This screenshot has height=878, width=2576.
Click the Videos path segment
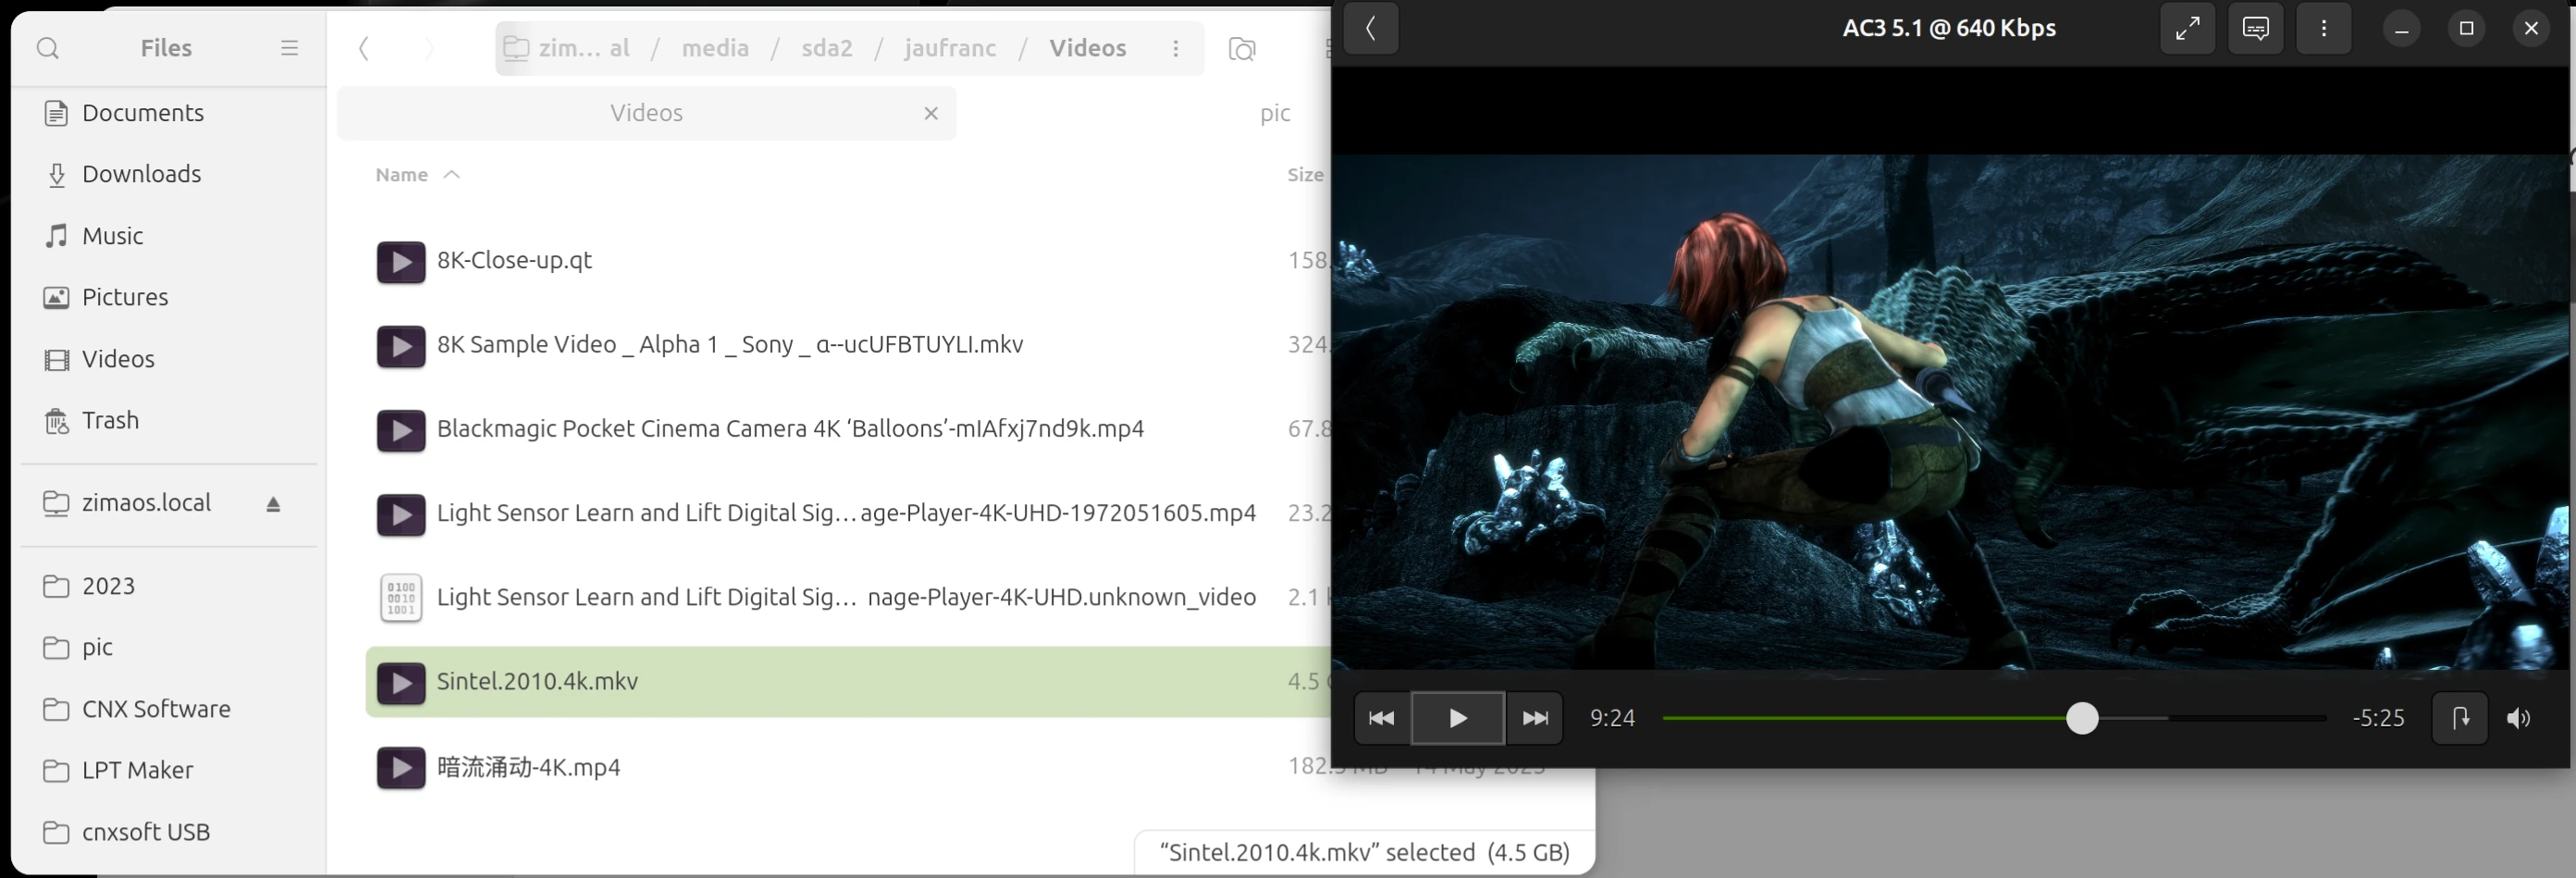[1087, 48]
